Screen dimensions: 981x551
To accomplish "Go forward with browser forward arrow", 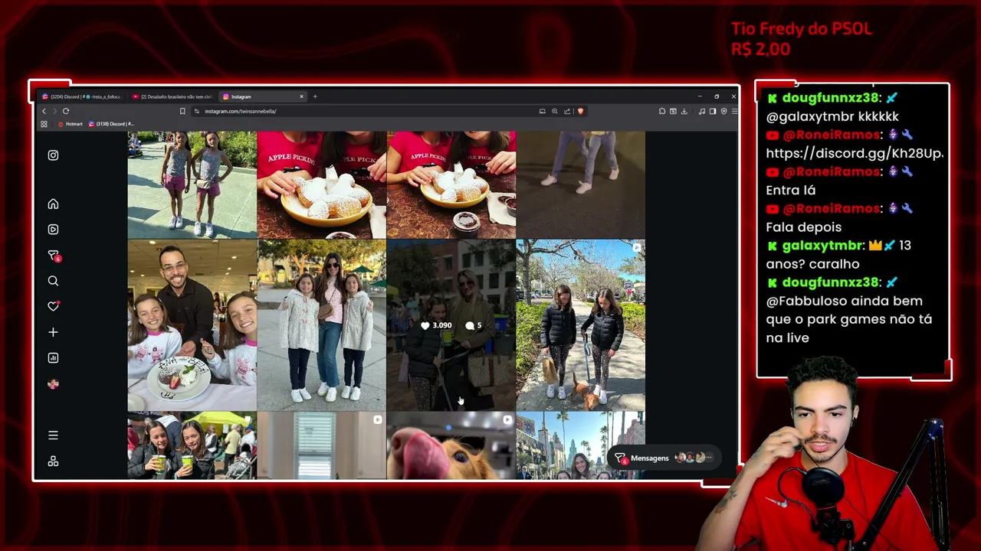I will pyautogui.click(x=54, y=111).
